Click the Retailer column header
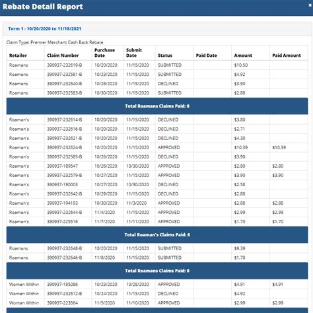Screen dimensions: 313x313 (x=18, y=55)
